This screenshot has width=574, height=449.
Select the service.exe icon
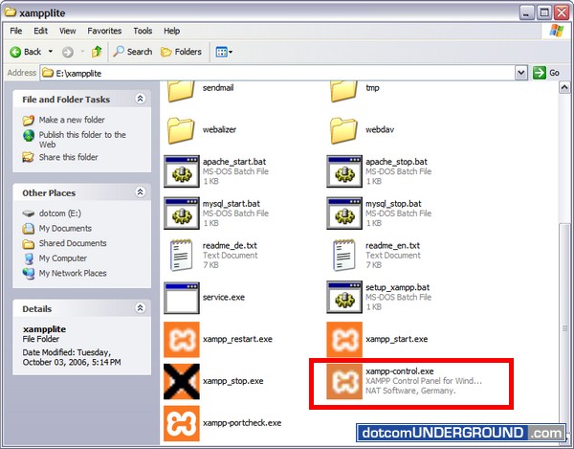(x=182, y=298)
